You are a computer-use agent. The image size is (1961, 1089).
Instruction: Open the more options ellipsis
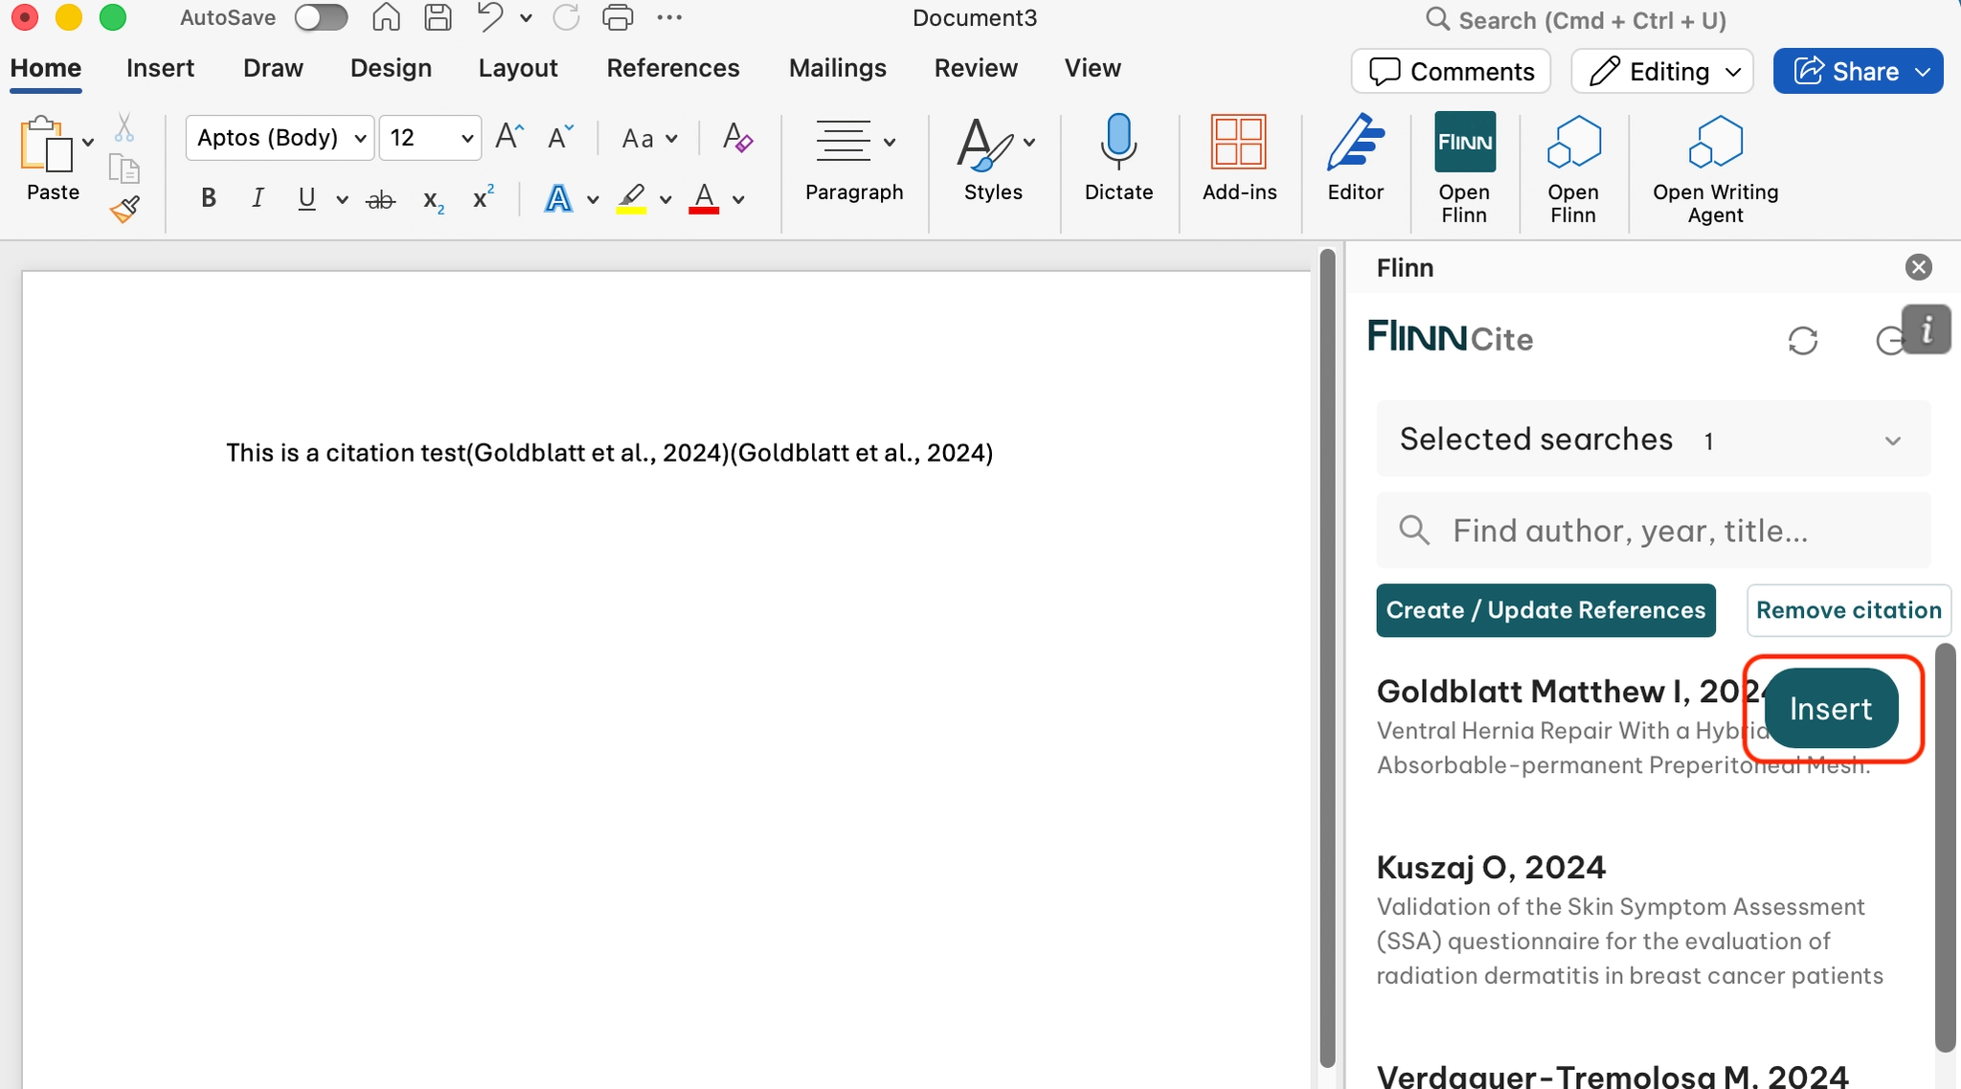pyautogui.click(x=670, y=17)
